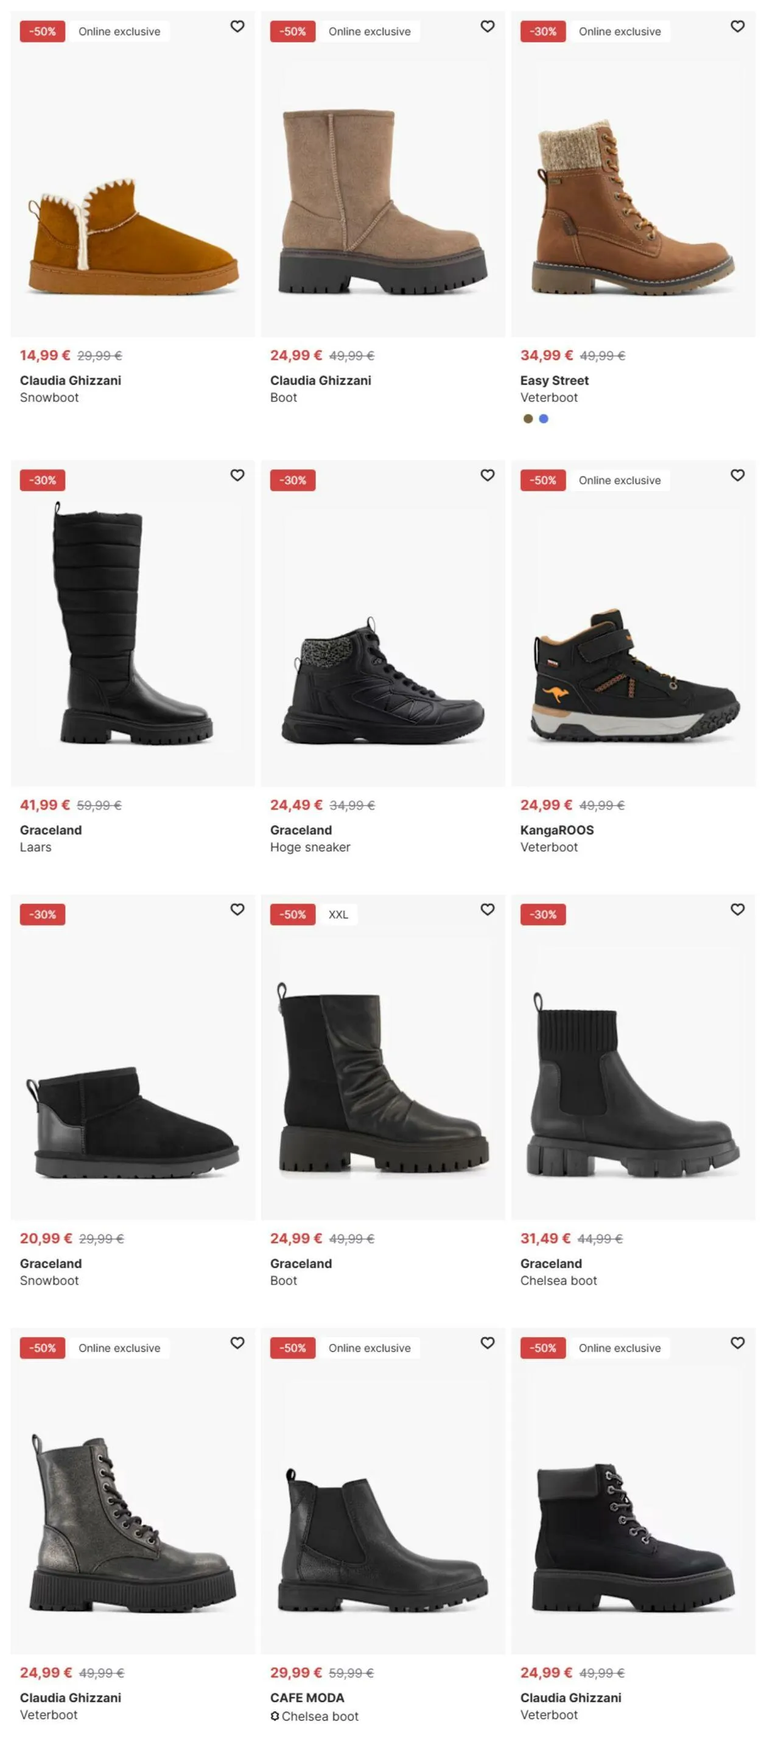Screen dimensions: 761x1751
Task: Select brown color for Easy Street Veterboot
Action: click(x=528, y=419)
